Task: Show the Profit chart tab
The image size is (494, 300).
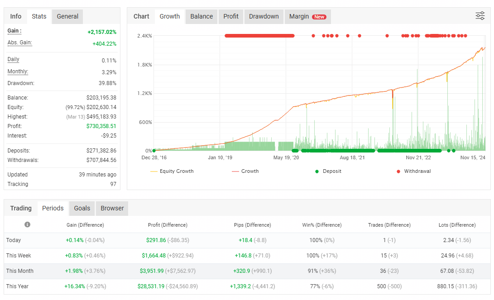Action: [x=231, y=16]
